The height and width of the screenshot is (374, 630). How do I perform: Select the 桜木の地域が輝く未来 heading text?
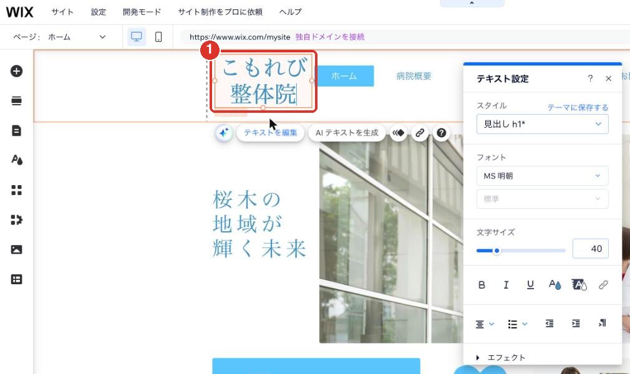pyautogui.click(x=259, y=224)
